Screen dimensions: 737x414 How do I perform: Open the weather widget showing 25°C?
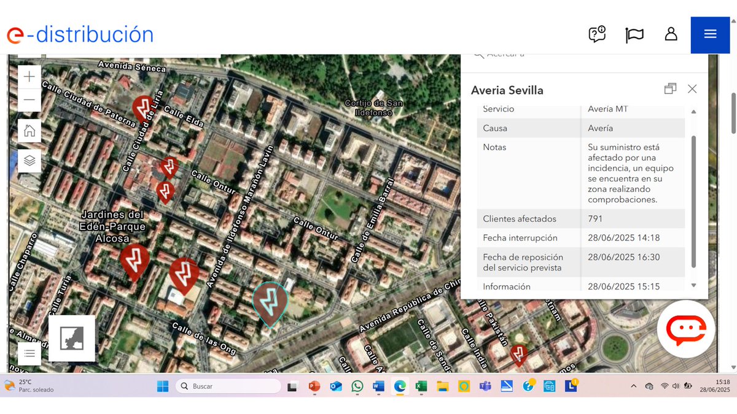[29, 386]
